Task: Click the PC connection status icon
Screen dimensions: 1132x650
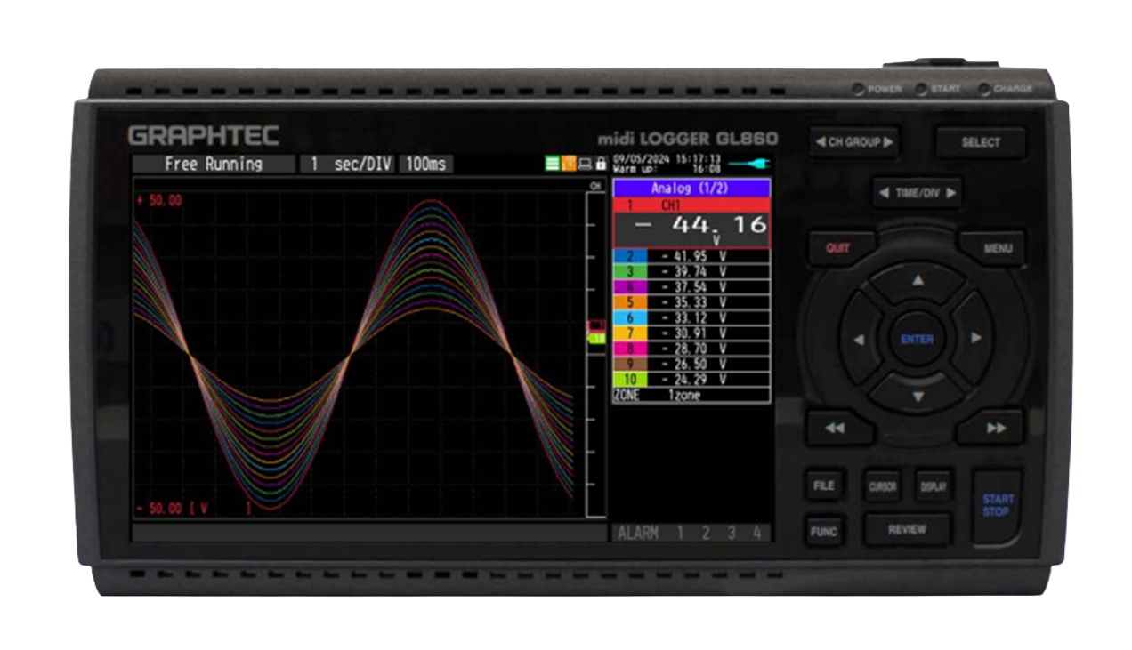Action: (x=585, y=163)
